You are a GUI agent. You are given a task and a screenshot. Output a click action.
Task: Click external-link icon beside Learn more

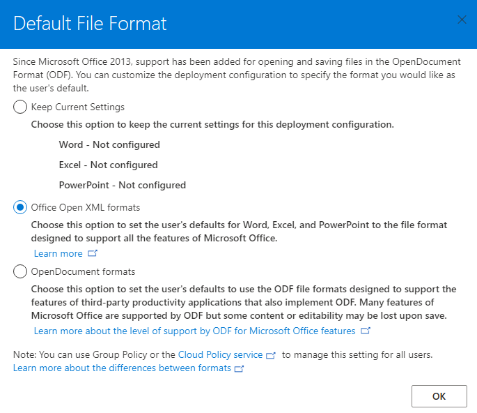[93, 253]
